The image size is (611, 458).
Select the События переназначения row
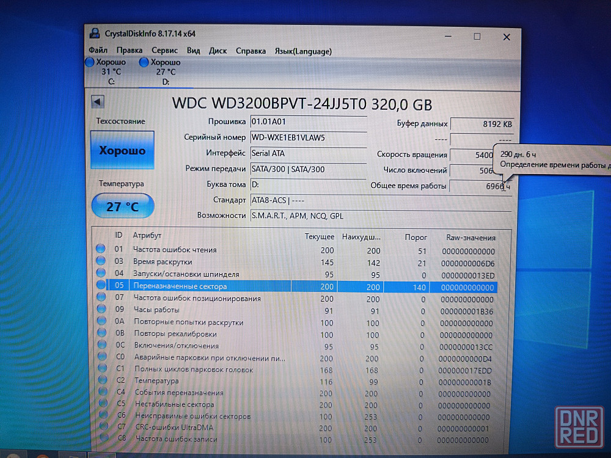click(x=296, y=393)
